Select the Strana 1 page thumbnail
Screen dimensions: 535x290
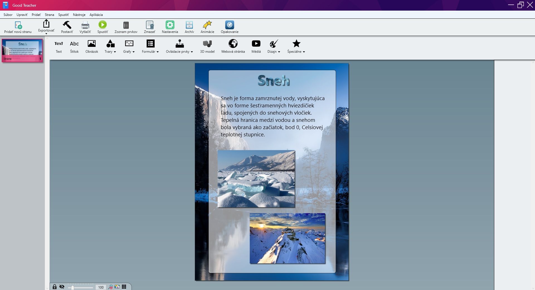coord(22,50)
